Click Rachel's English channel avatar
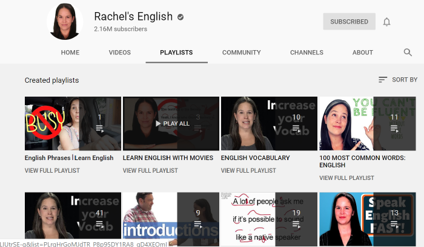 click(65, 22)
